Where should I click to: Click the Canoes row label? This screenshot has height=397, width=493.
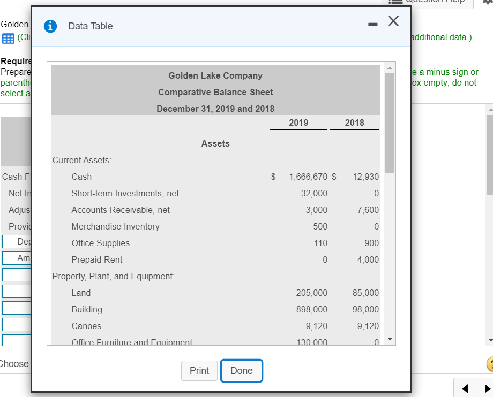pos(86,326)
